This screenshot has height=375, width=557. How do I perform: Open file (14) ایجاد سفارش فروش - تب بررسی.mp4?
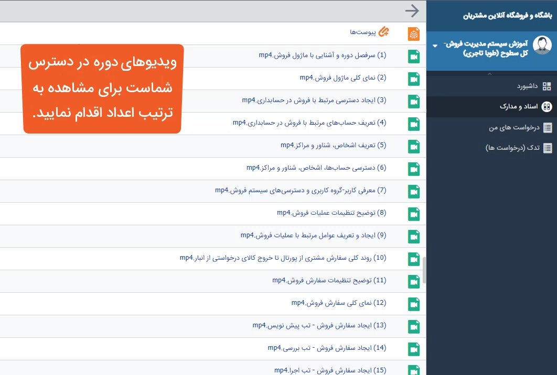pyautogui.click(x=327, y=348)
